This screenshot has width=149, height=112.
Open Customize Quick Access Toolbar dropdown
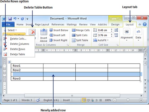(27, 19)
